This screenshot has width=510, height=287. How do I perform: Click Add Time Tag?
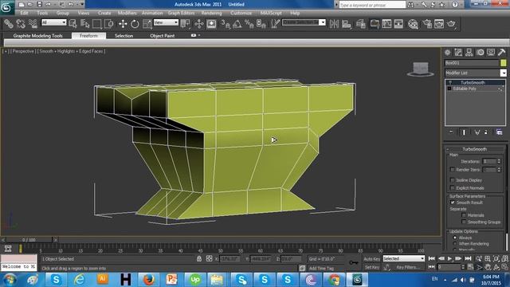click(x=321, y=268)
